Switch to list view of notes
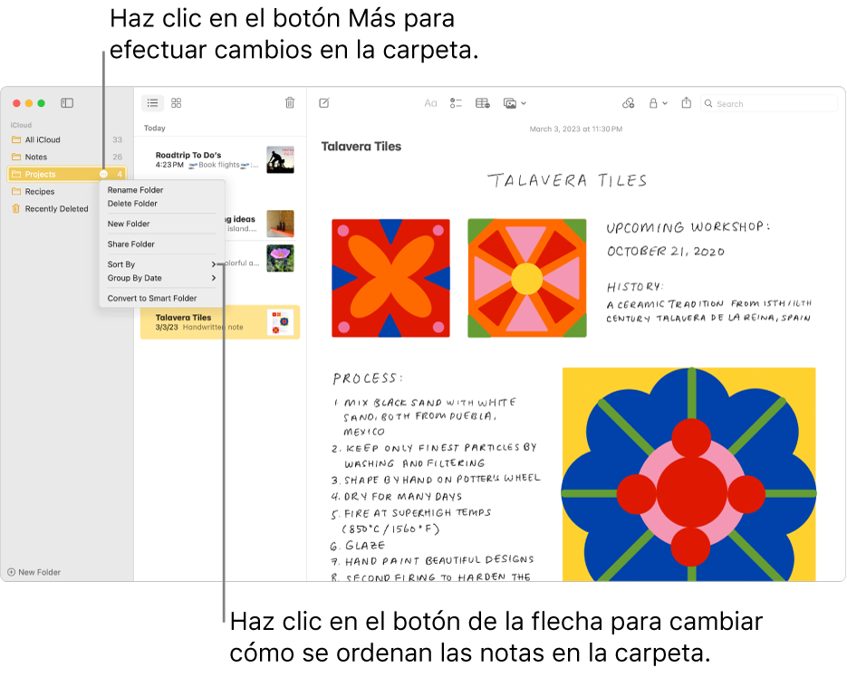The height and width of the screenshot is (677, 847). click(x=153, y=103)
